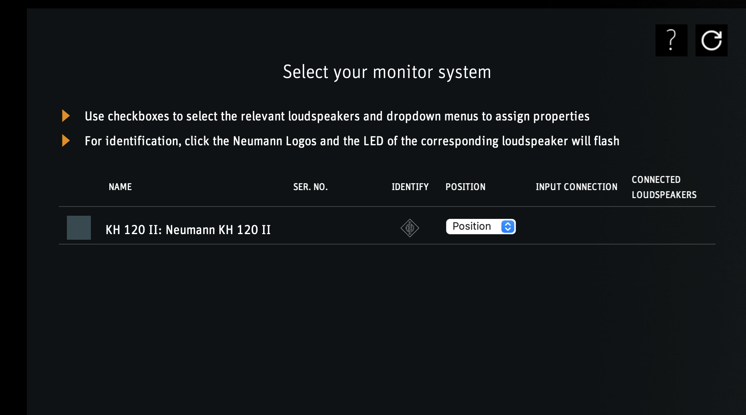Click the IDENTIFY column header
The height and width of the screenshot is (415, 746).
tap(410, 187)
